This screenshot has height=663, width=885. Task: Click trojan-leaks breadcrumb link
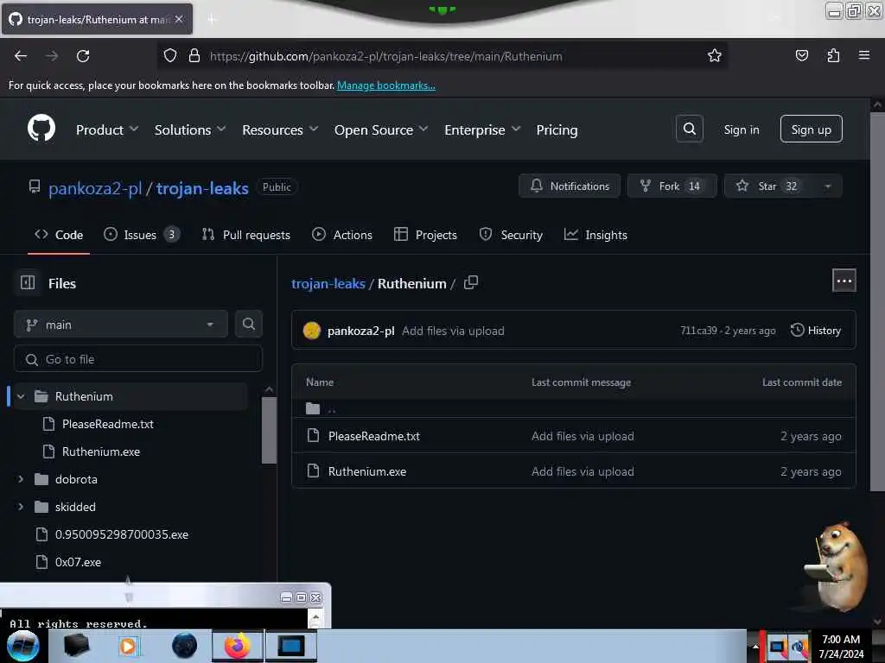328,283
